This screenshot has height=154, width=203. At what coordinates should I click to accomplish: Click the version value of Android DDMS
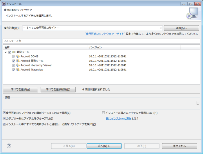pyautogui.click(x=108, y=57)
